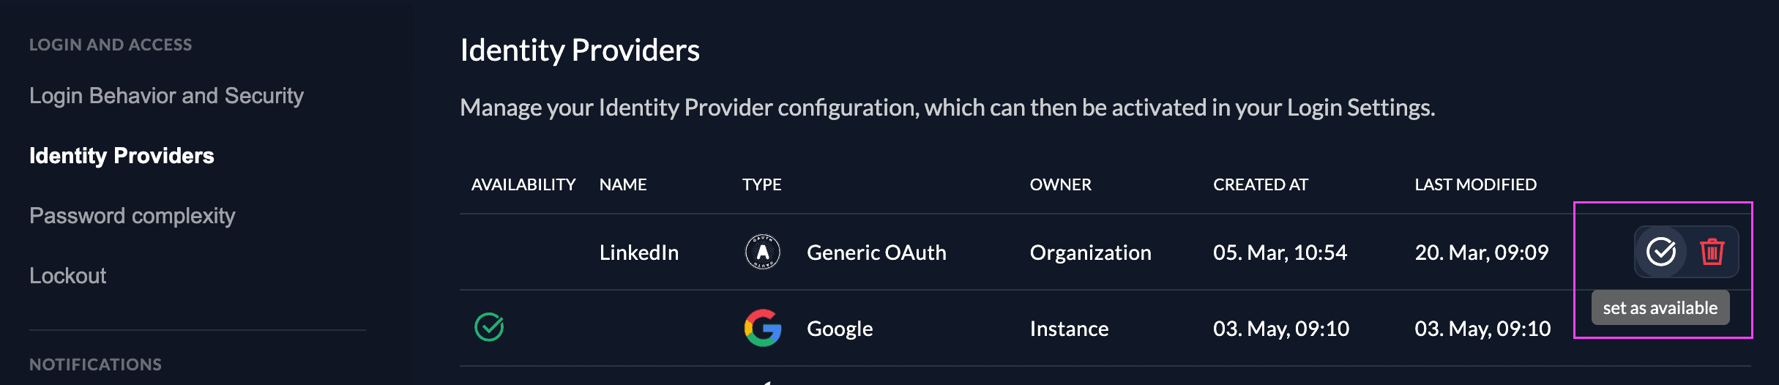Viewport: 1779px width, 385px height.
Task: Delete the LinkedIn identity provider
Action: pyautogui.click(x=1712, y=252)
